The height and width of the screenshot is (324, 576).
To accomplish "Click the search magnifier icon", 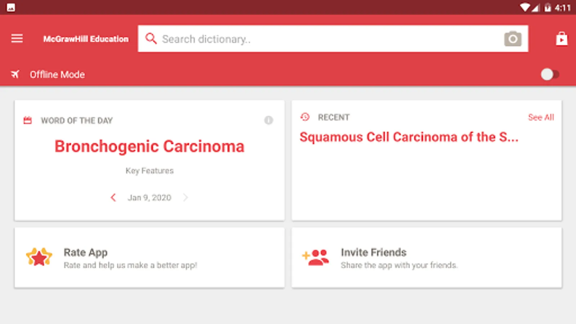I will pyautogui.click(x=151, y=39).
